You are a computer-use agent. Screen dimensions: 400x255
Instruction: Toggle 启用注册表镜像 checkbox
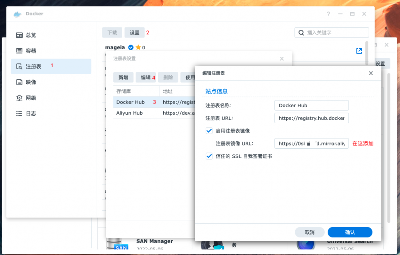click(x=209, y=131)
